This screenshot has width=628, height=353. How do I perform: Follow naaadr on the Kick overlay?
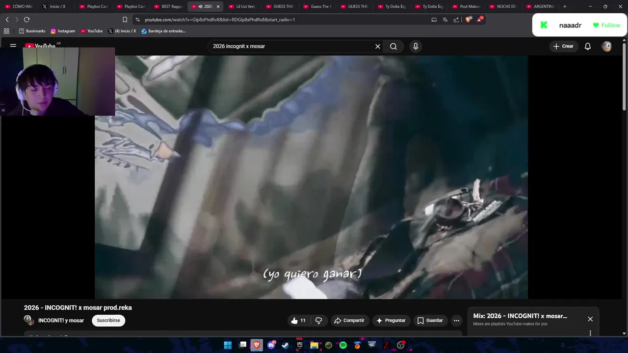(607, 25)
